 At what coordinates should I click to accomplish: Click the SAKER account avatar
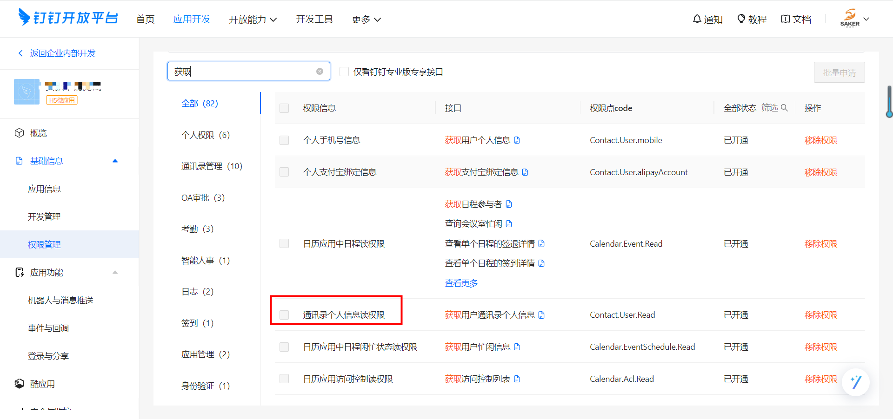pos(850,18)
